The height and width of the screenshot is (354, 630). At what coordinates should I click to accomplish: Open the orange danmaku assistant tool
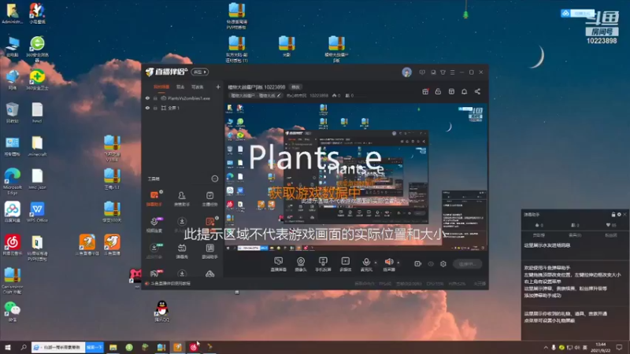154,198
